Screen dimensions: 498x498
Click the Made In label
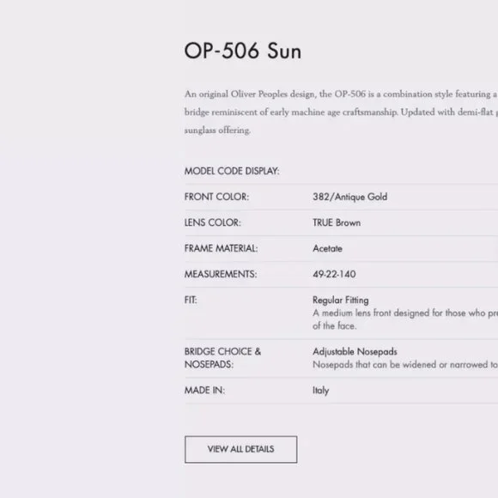(x=204, y=390)
